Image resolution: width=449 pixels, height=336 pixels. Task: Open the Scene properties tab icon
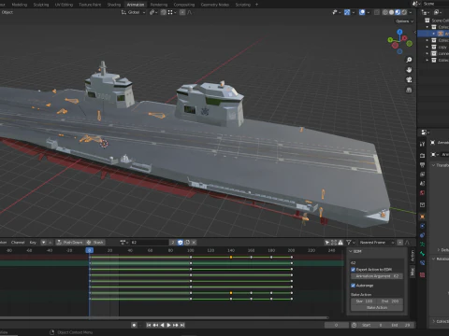tap(422, 184)
